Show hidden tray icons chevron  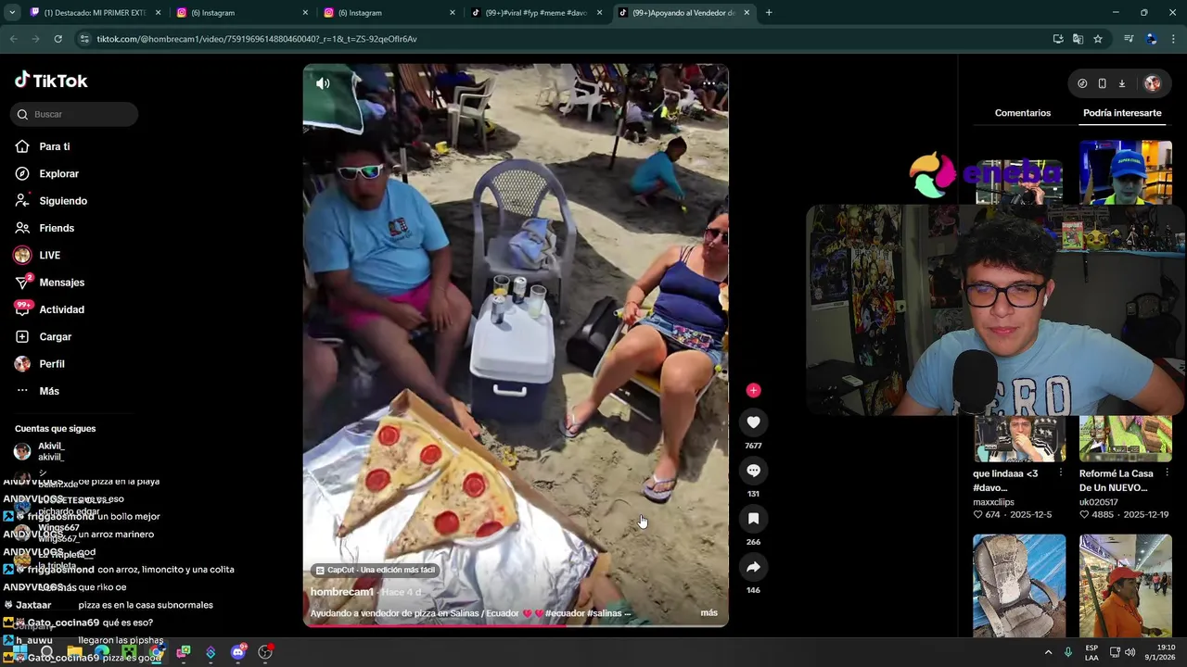pyautogui.click(x=1049, y=652)
